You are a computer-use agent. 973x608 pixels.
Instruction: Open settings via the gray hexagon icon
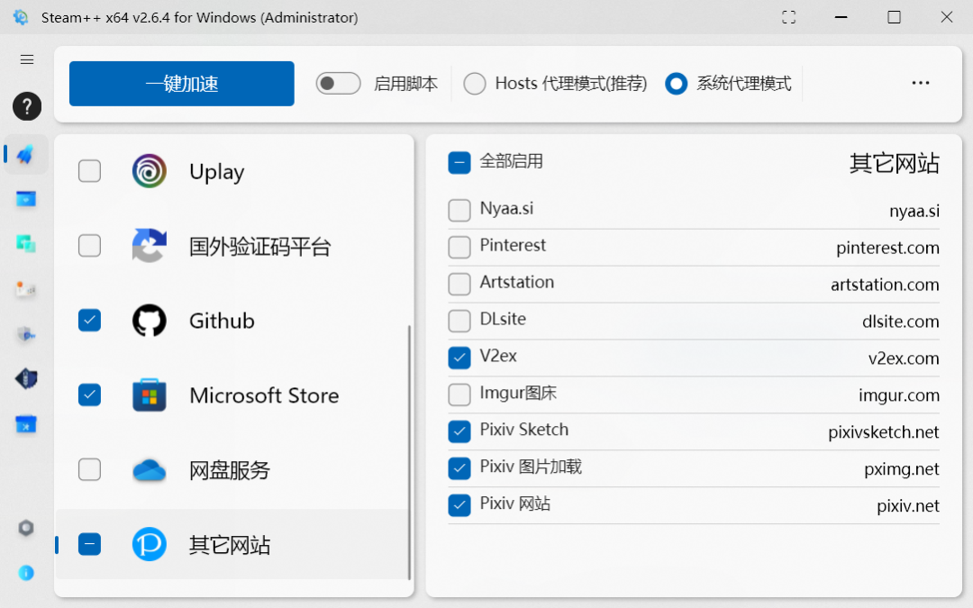[x=26, y=528]
